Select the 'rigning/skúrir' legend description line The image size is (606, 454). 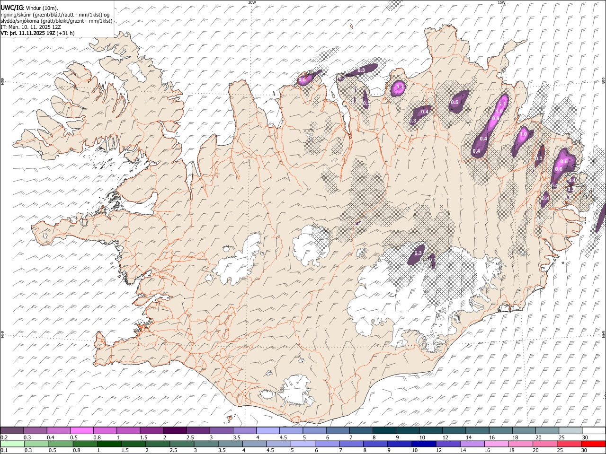(54, 15)
